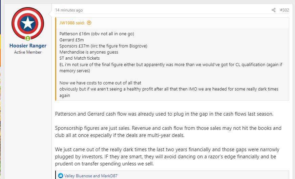Open the Captain America shield avatar
The image size is (295, 179).
tap(28, 23)
